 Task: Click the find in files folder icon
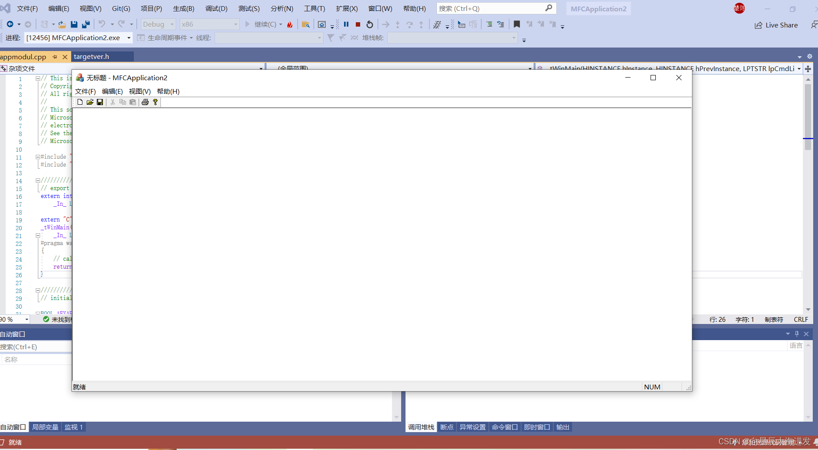click(306, 24)
